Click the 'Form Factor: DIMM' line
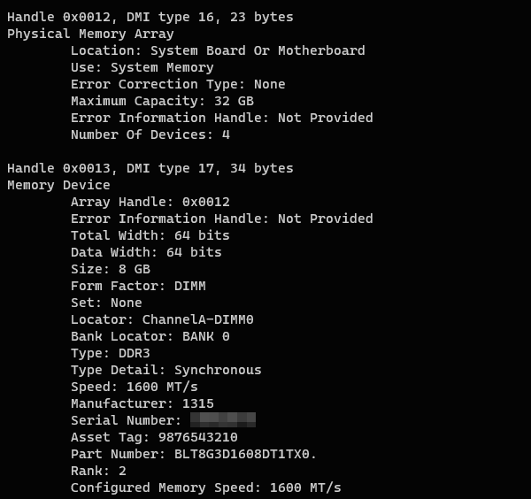Screen dimensions: 531x499 (138, 286)
